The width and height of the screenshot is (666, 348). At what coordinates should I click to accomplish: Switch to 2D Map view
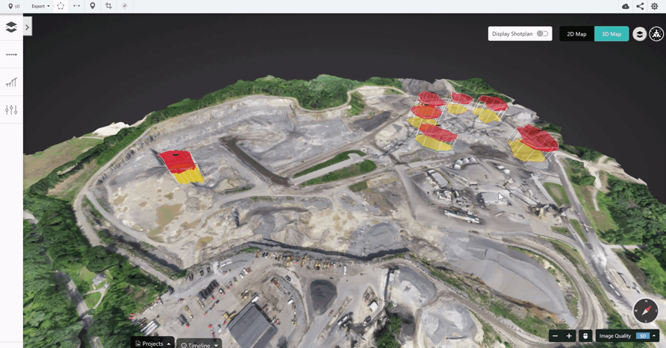coord(576,34)
